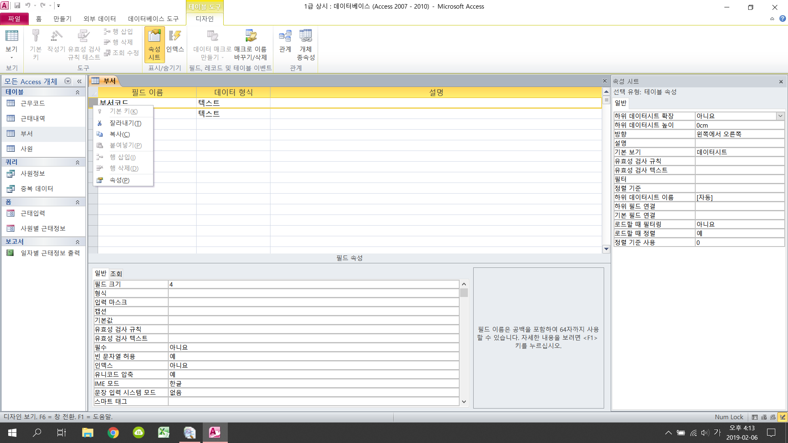Open 하위 데이터시트 확장 dropdown arrow
This screenshot has width=788, height=443.
780,116
